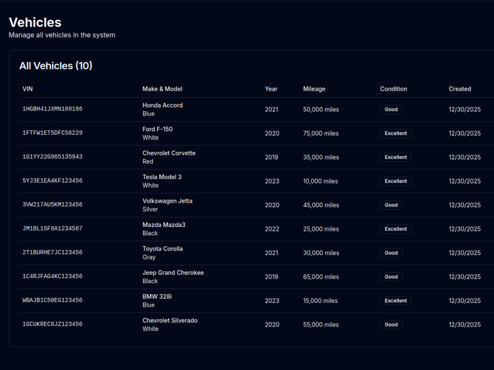The image size is (494, 370).
Task: Click the BMW 328i entry
Action: tap(157, 296)
